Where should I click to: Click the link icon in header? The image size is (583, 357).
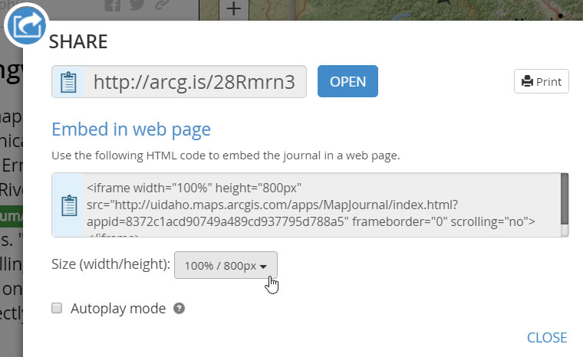162,5
